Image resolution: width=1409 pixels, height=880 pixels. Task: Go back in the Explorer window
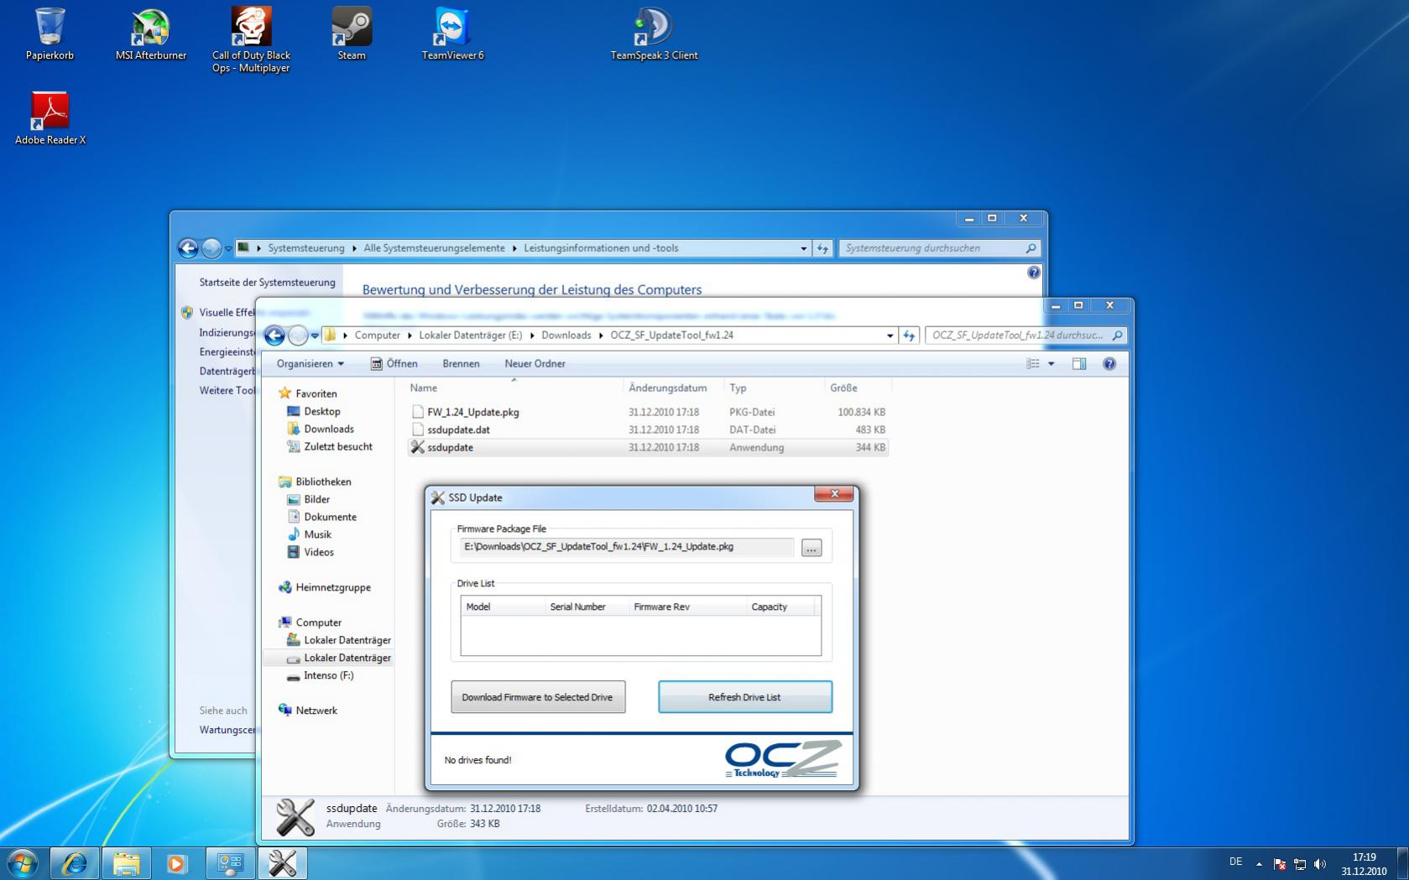[x=274, y=336]
